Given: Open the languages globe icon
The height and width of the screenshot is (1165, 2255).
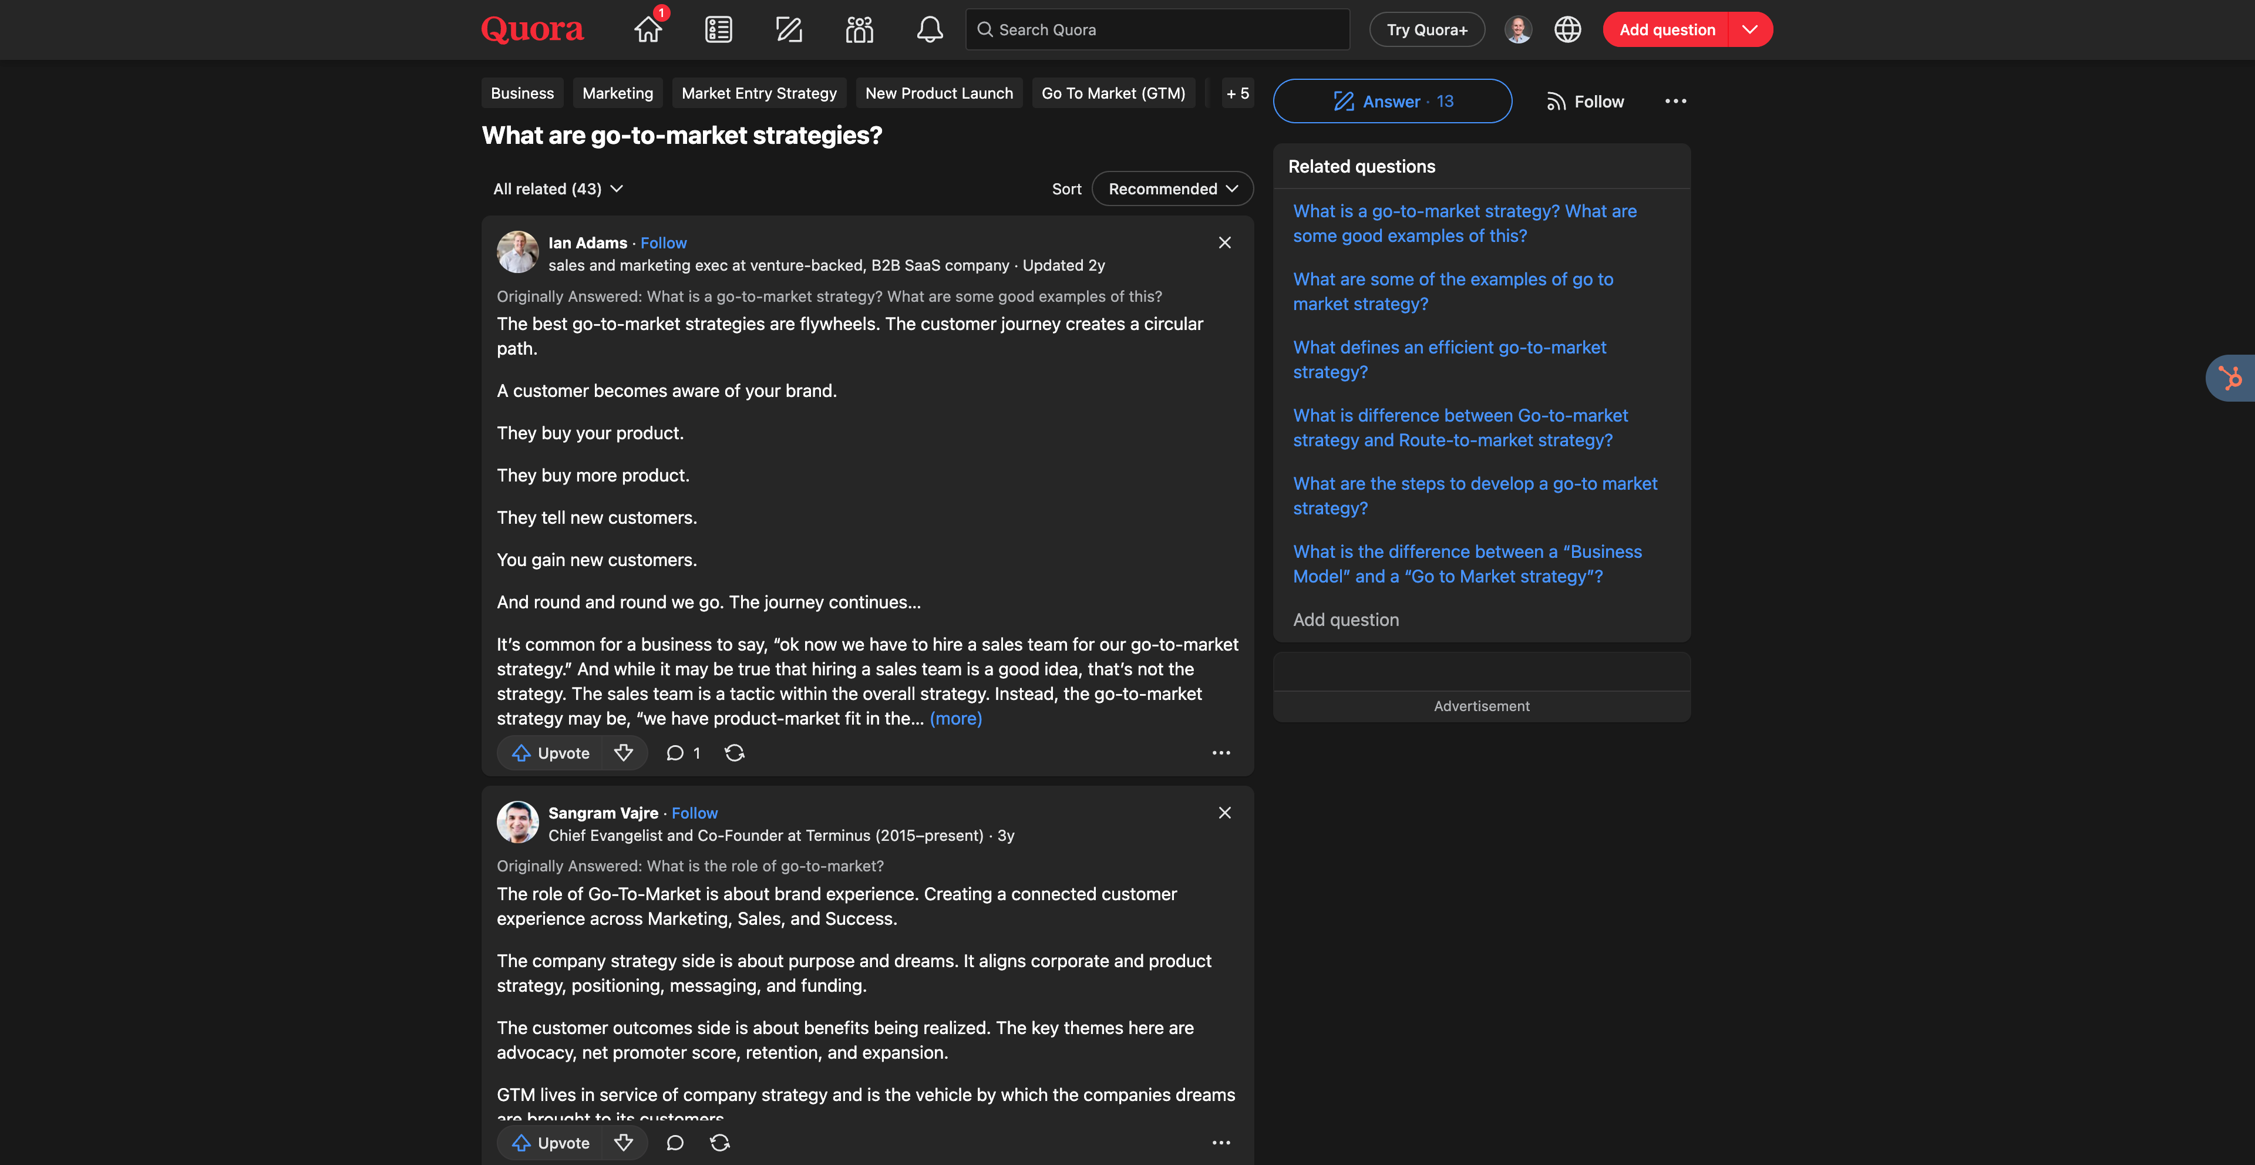Looking at the screenshot, I should point(1568,30).
